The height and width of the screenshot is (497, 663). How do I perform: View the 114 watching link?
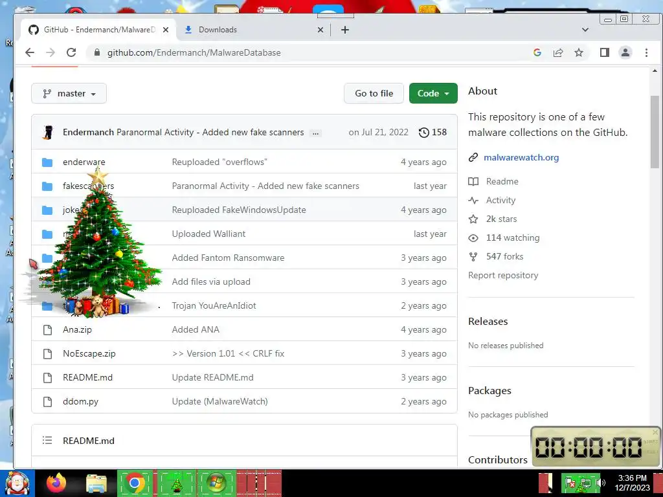pyautogui.click(x=513, y=237)
